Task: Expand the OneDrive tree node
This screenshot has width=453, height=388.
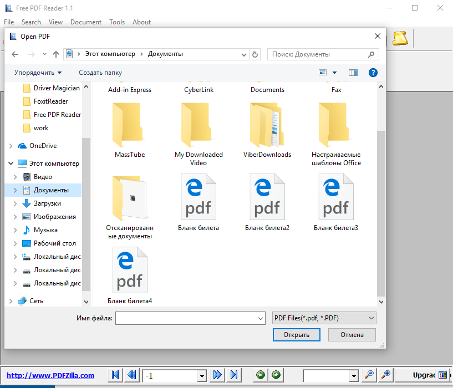Action: 11,146
